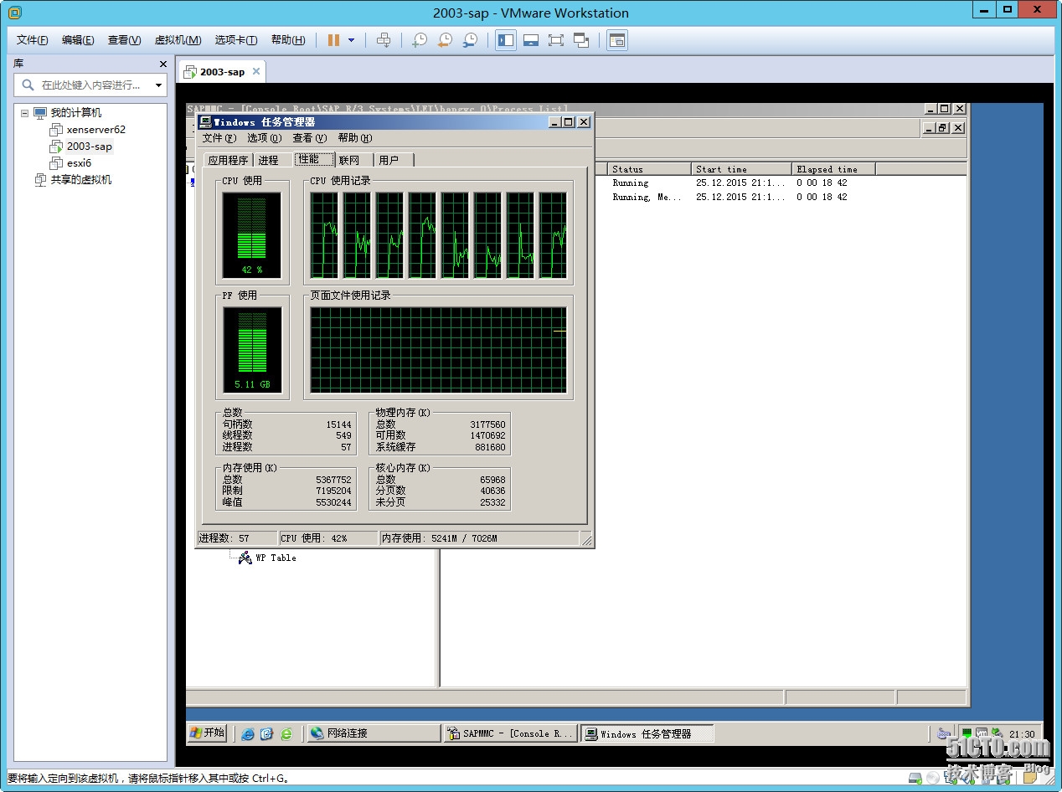Screen dimensions: 1062x792
Task: Select 2003-sap in the library tree
Action: click(x=89, y=146)
